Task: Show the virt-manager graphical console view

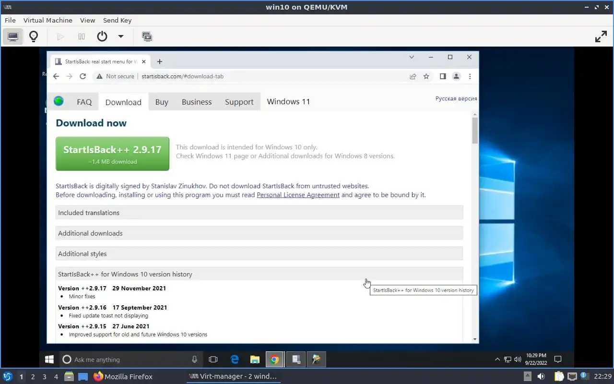Action: point(13,36)
